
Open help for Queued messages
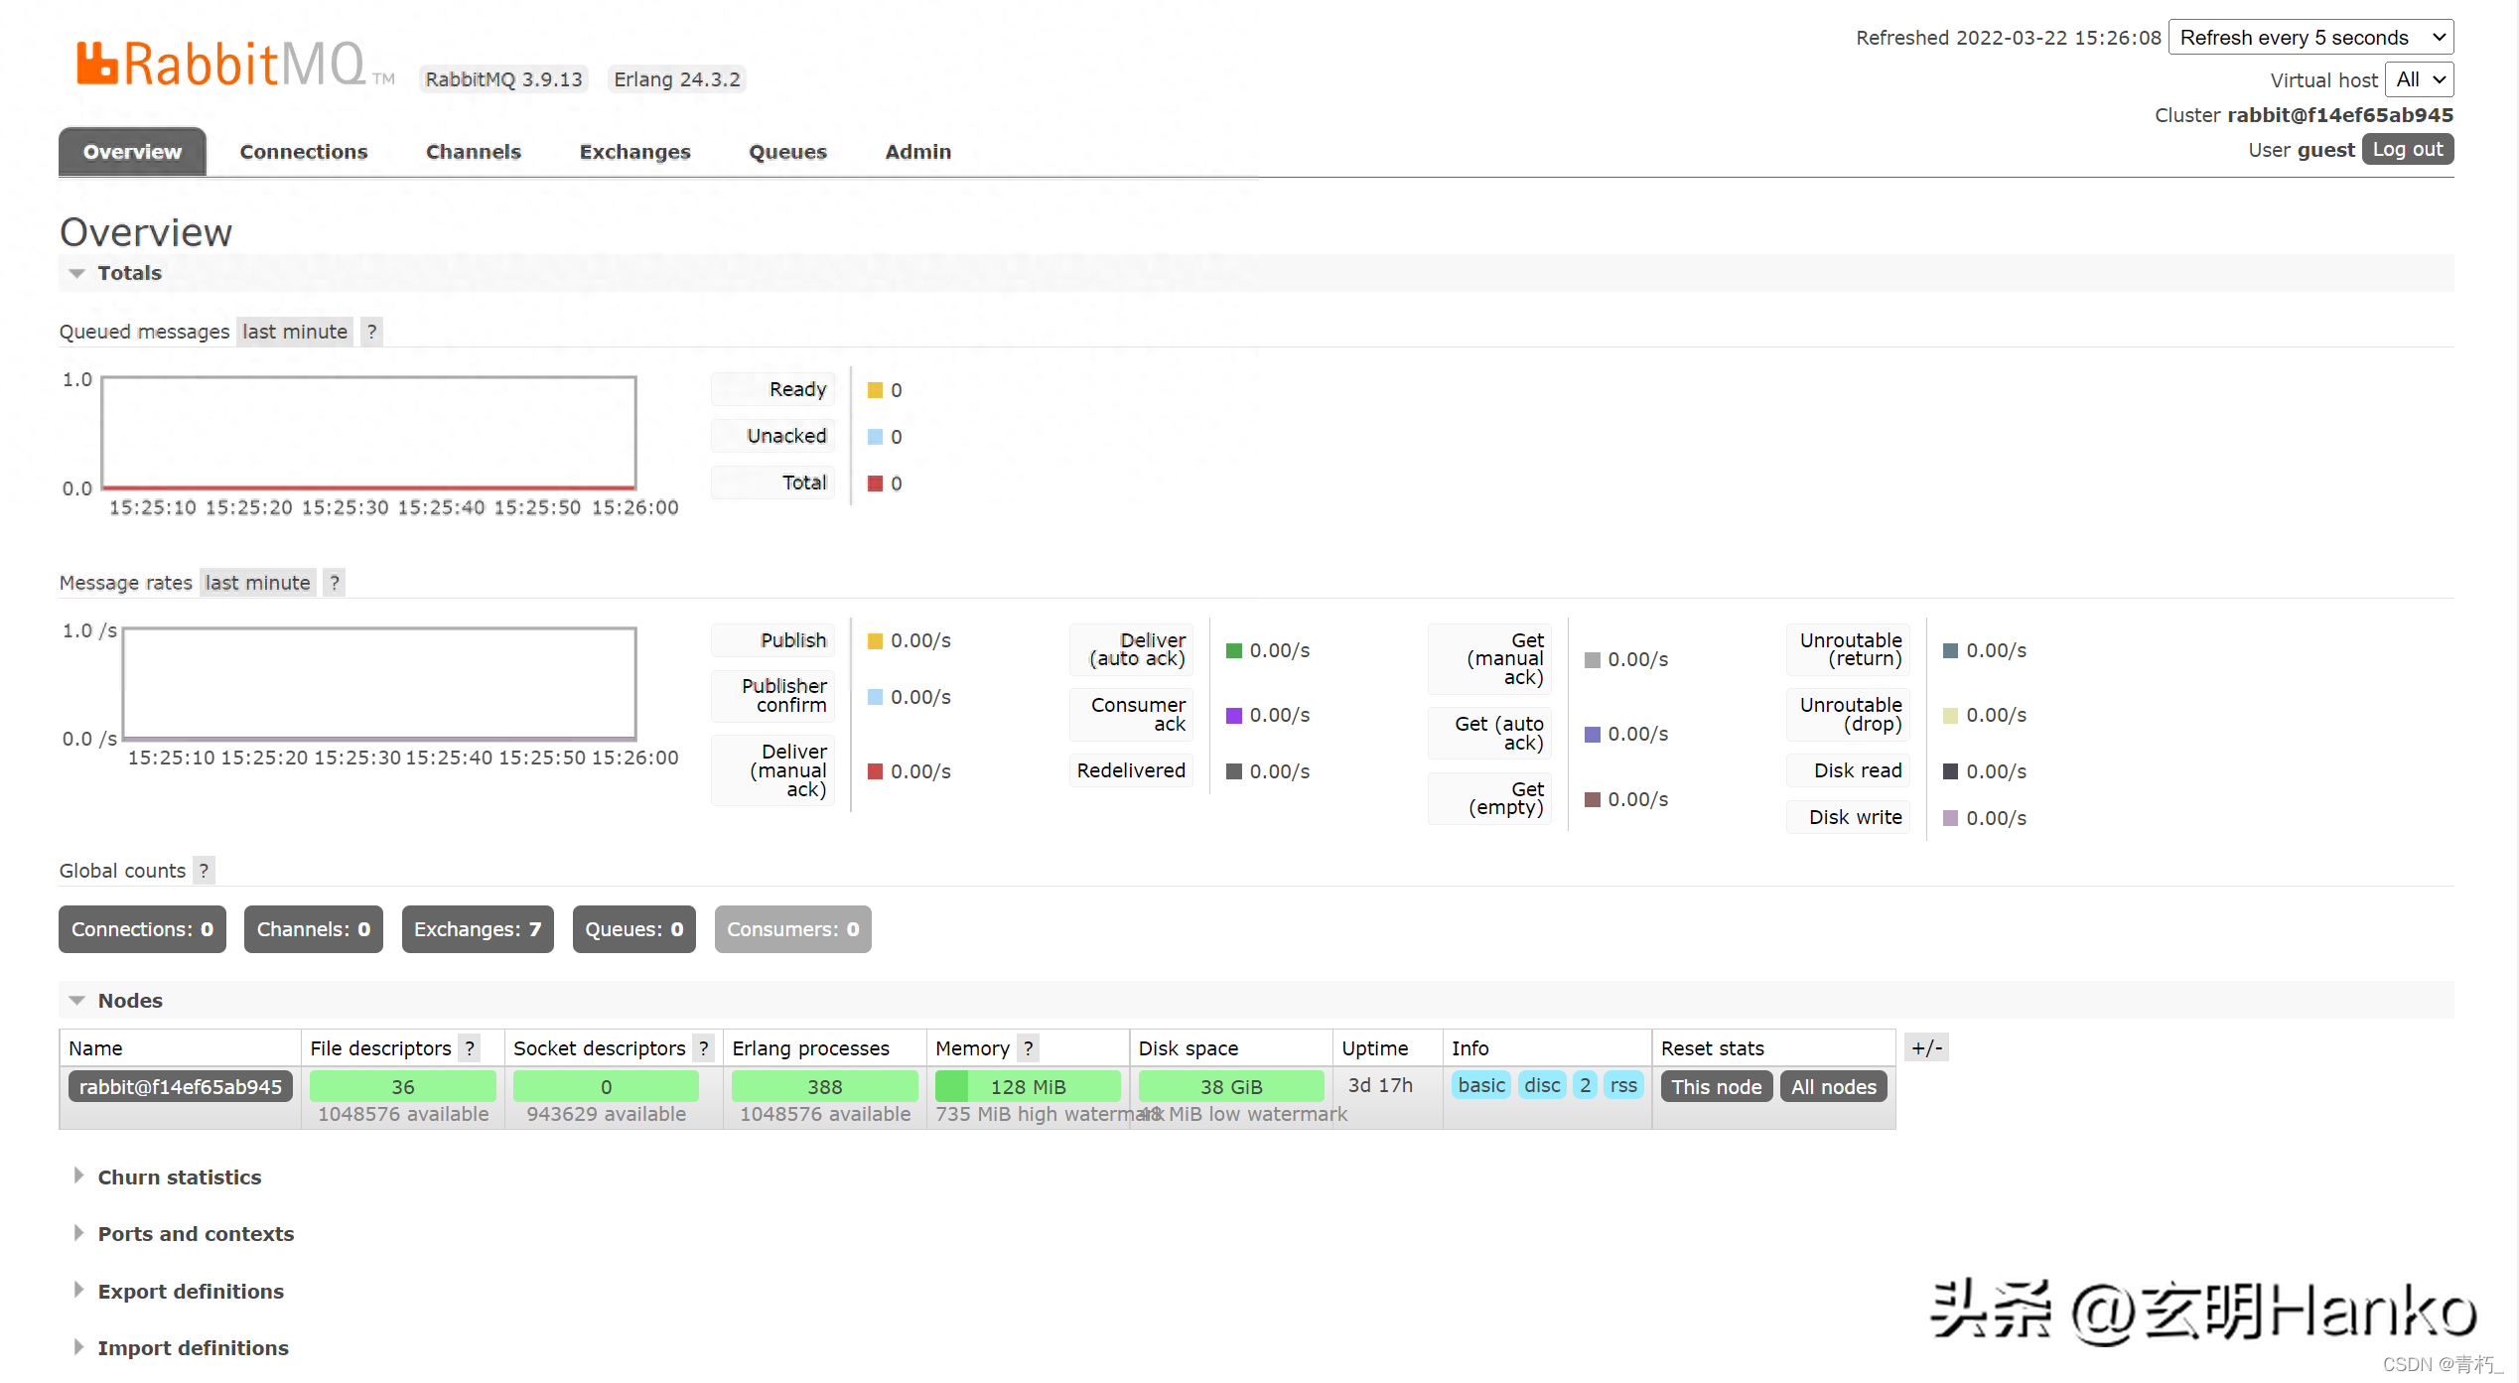click(x=371, y=332)
